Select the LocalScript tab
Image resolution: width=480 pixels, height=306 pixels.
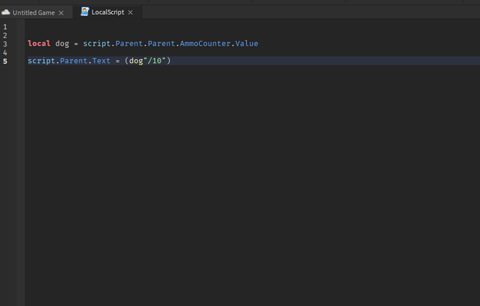click(x=108, y=12)
